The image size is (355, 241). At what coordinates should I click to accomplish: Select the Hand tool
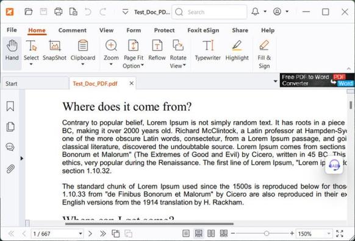click(x=12, y=51)
